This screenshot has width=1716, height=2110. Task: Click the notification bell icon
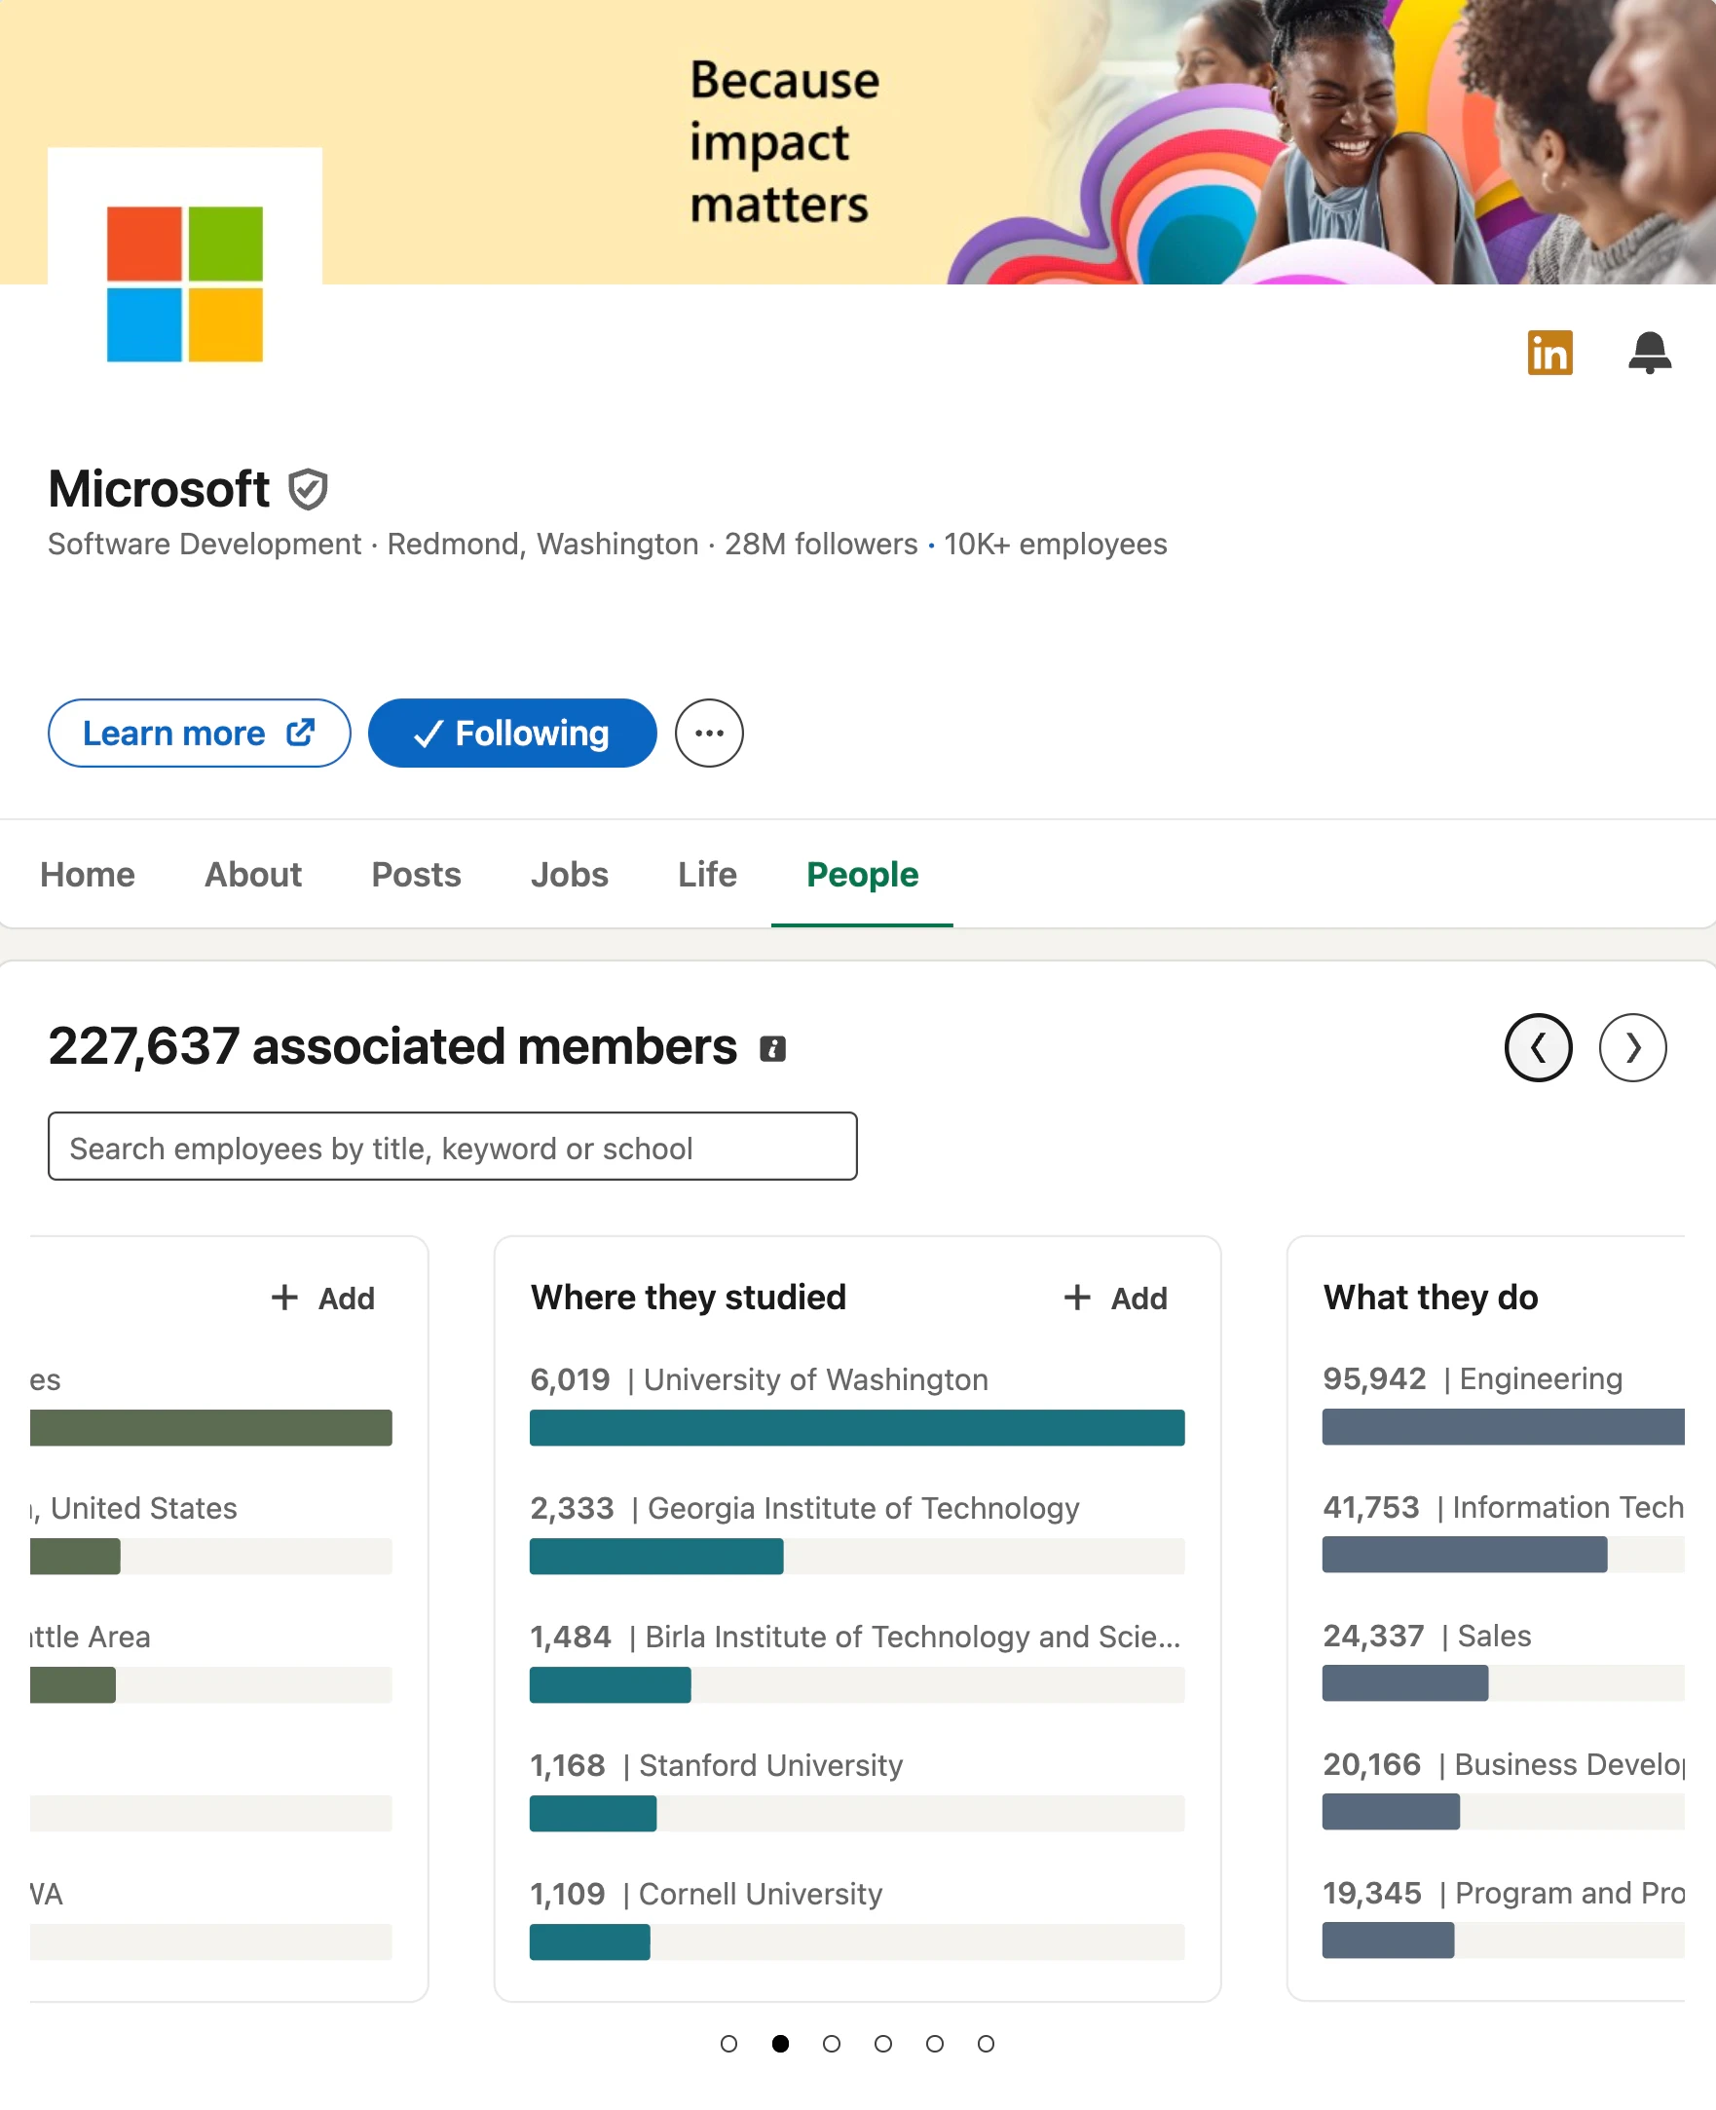point(1649,353)
